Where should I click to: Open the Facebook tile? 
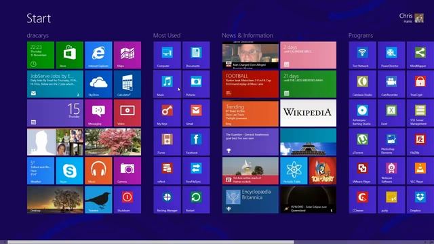click(x=196, y=142)
